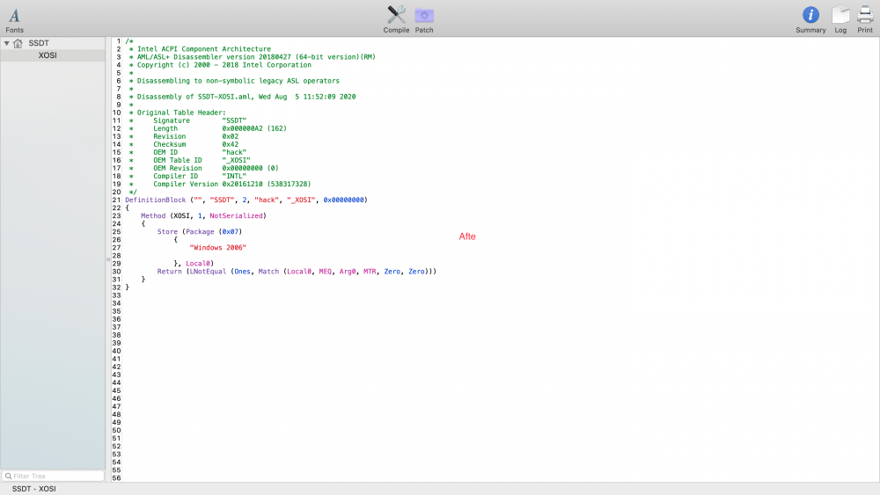Click the "SSDT - XOSI" status bar path
This screenshot has height=495, width=880.
tap(33, 488)
